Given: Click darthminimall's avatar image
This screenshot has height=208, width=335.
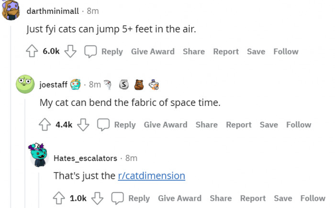Looking at the screenshot, I should click(11, 11).
